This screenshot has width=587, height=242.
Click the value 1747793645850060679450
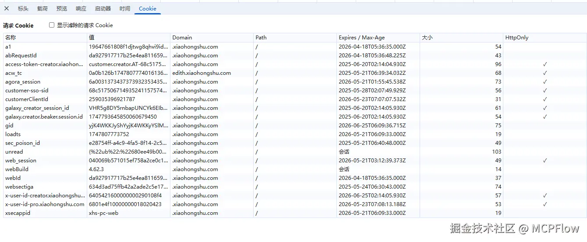point(123,117)
